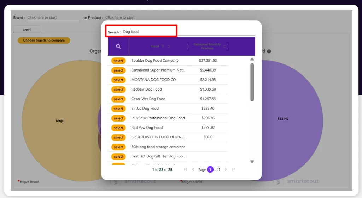The image size is (362, 198).
Task: Click the $296.76 revenue value
Action: point(208,118)
